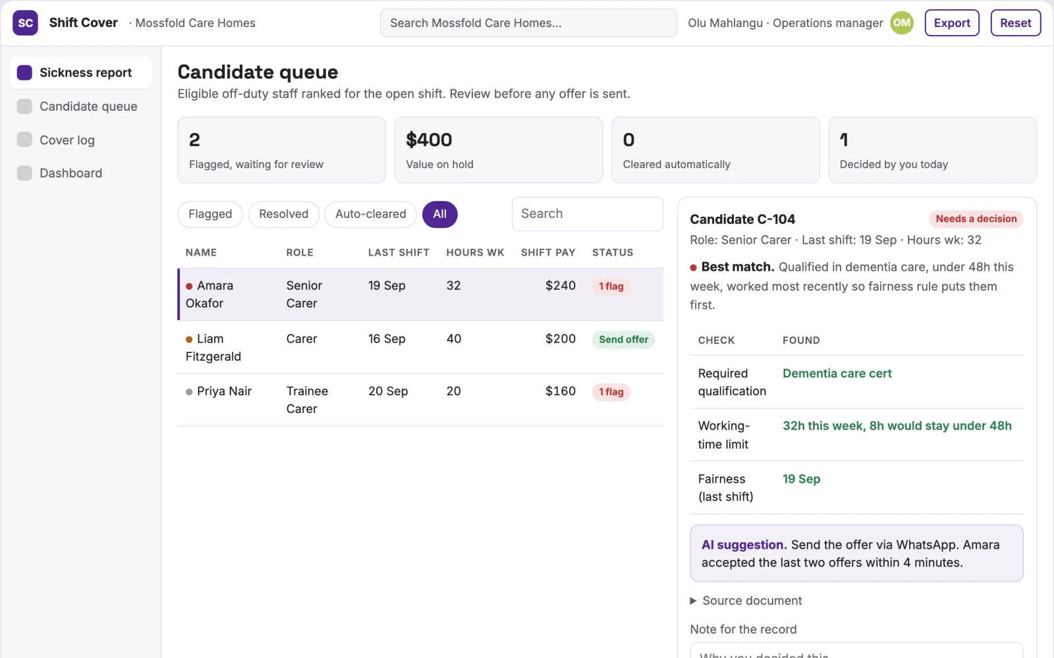The width and height of the screenshot is (1054, 658).
Task: Click the SC Shift Cover logo icon
Action: coord(25,23)
